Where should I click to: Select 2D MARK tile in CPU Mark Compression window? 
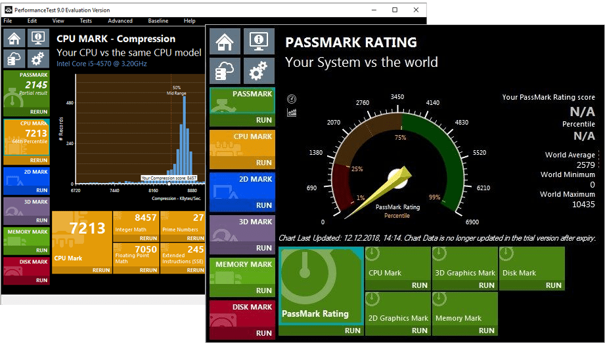click(x=27, y=181)
